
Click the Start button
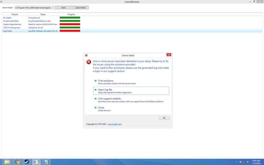[63, 8]
